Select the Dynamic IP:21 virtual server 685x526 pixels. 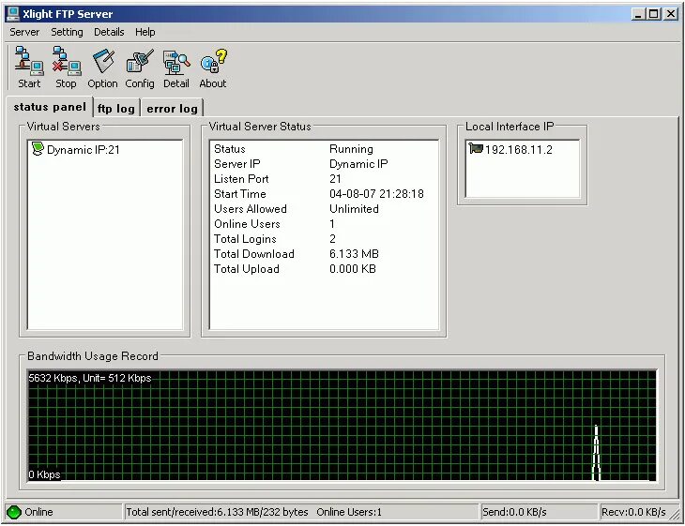point(83,150)
